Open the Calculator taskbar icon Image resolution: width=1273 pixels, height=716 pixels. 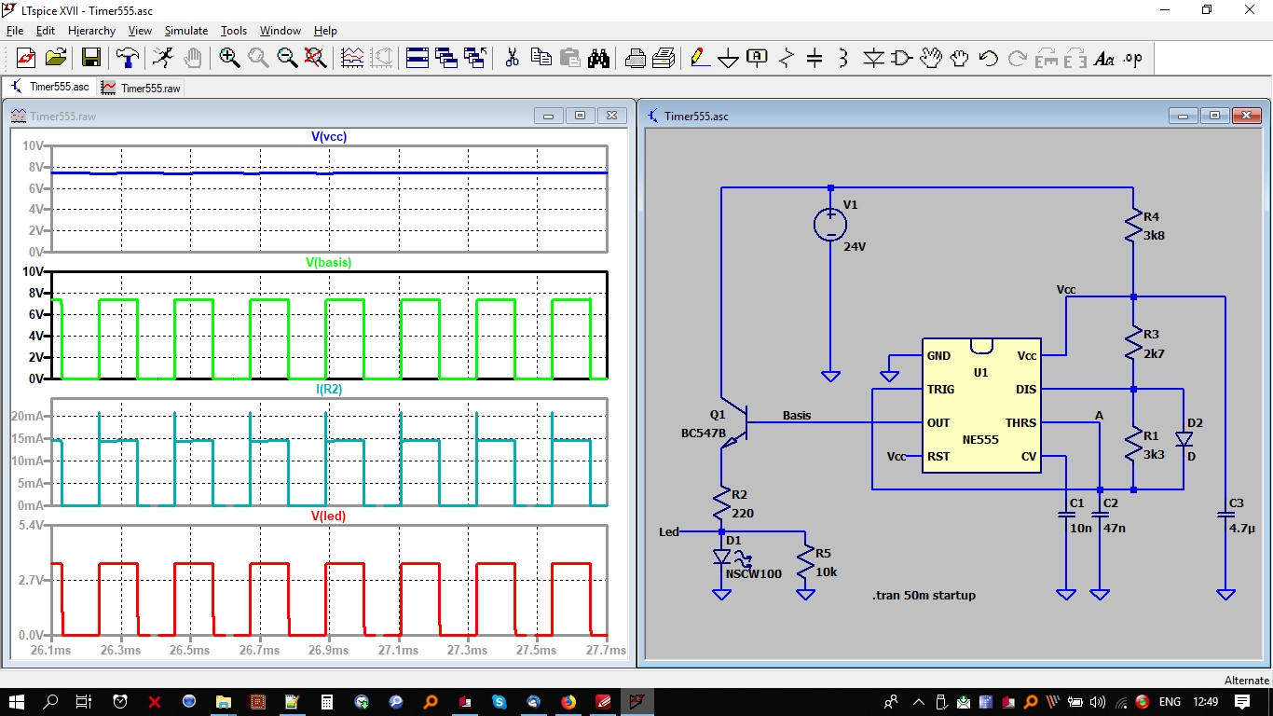click(x=327, y=701)
